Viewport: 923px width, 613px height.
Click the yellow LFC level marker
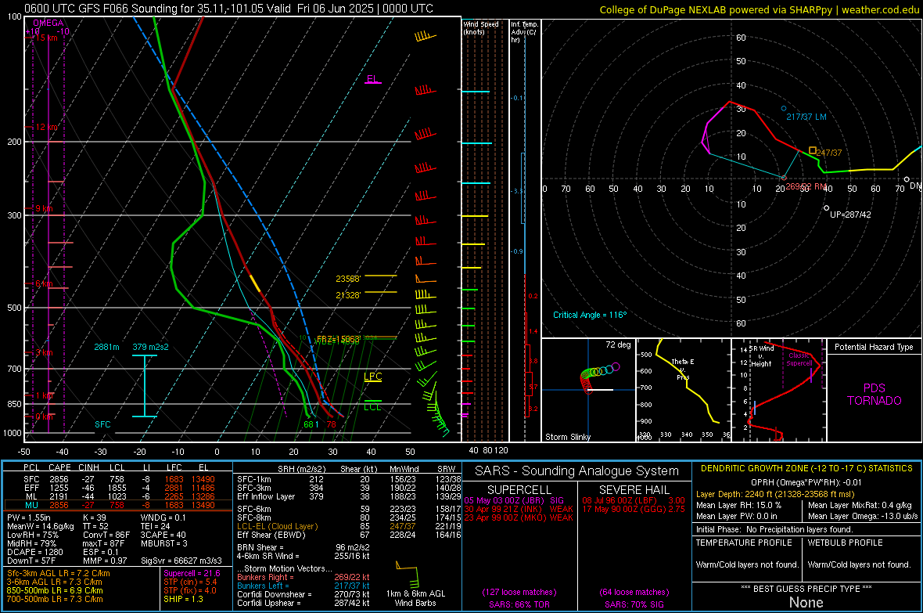pos(372,377)
